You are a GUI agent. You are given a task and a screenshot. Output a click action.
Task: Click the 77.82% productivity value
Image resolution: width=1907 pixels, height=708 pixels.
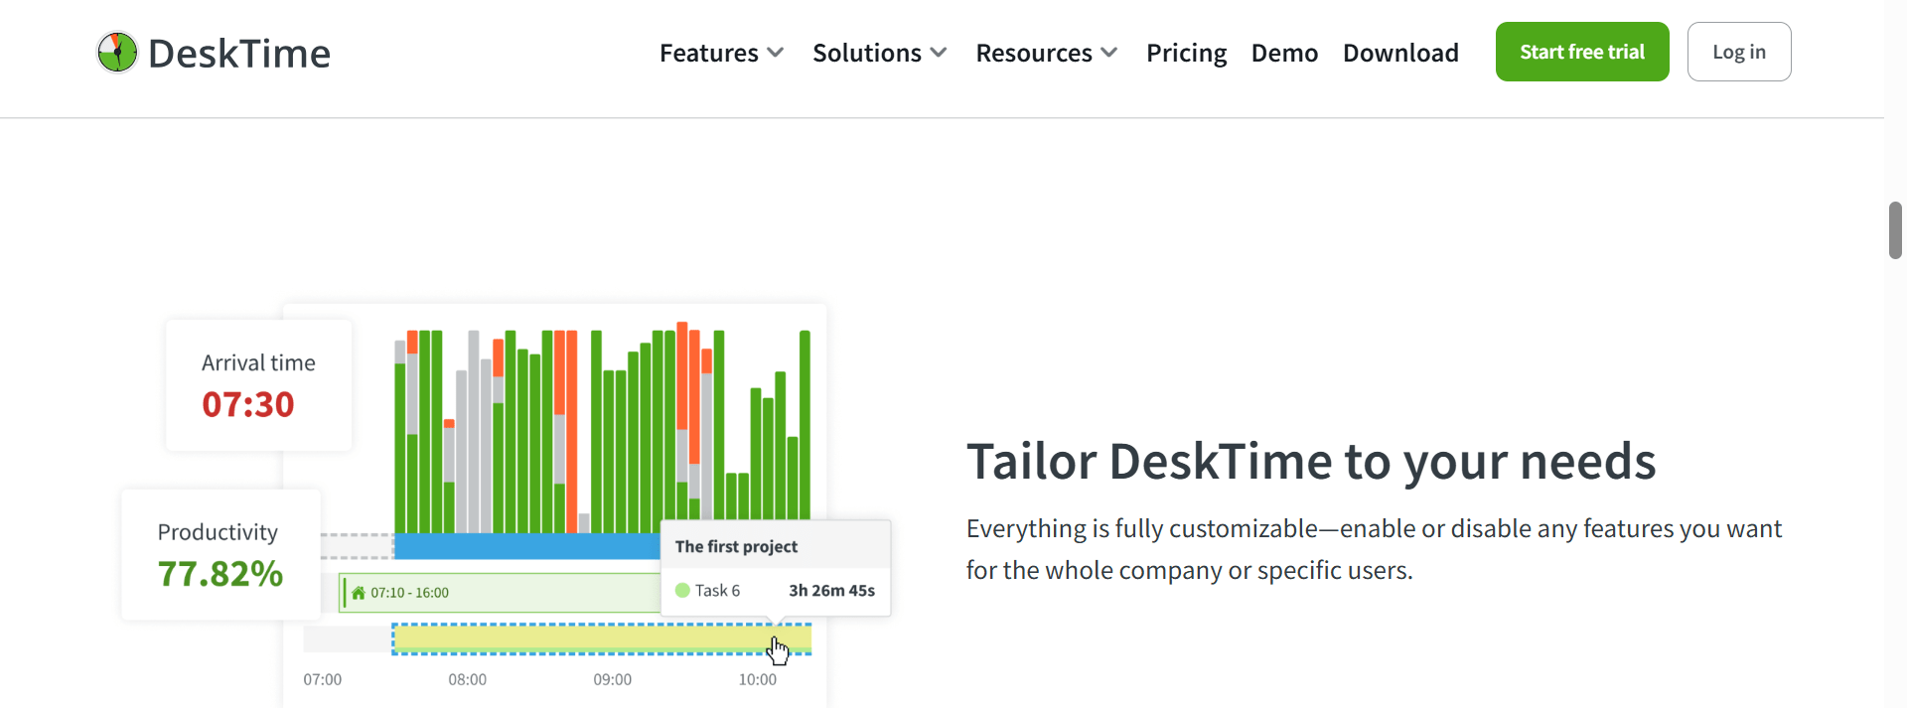click(220, 574)
